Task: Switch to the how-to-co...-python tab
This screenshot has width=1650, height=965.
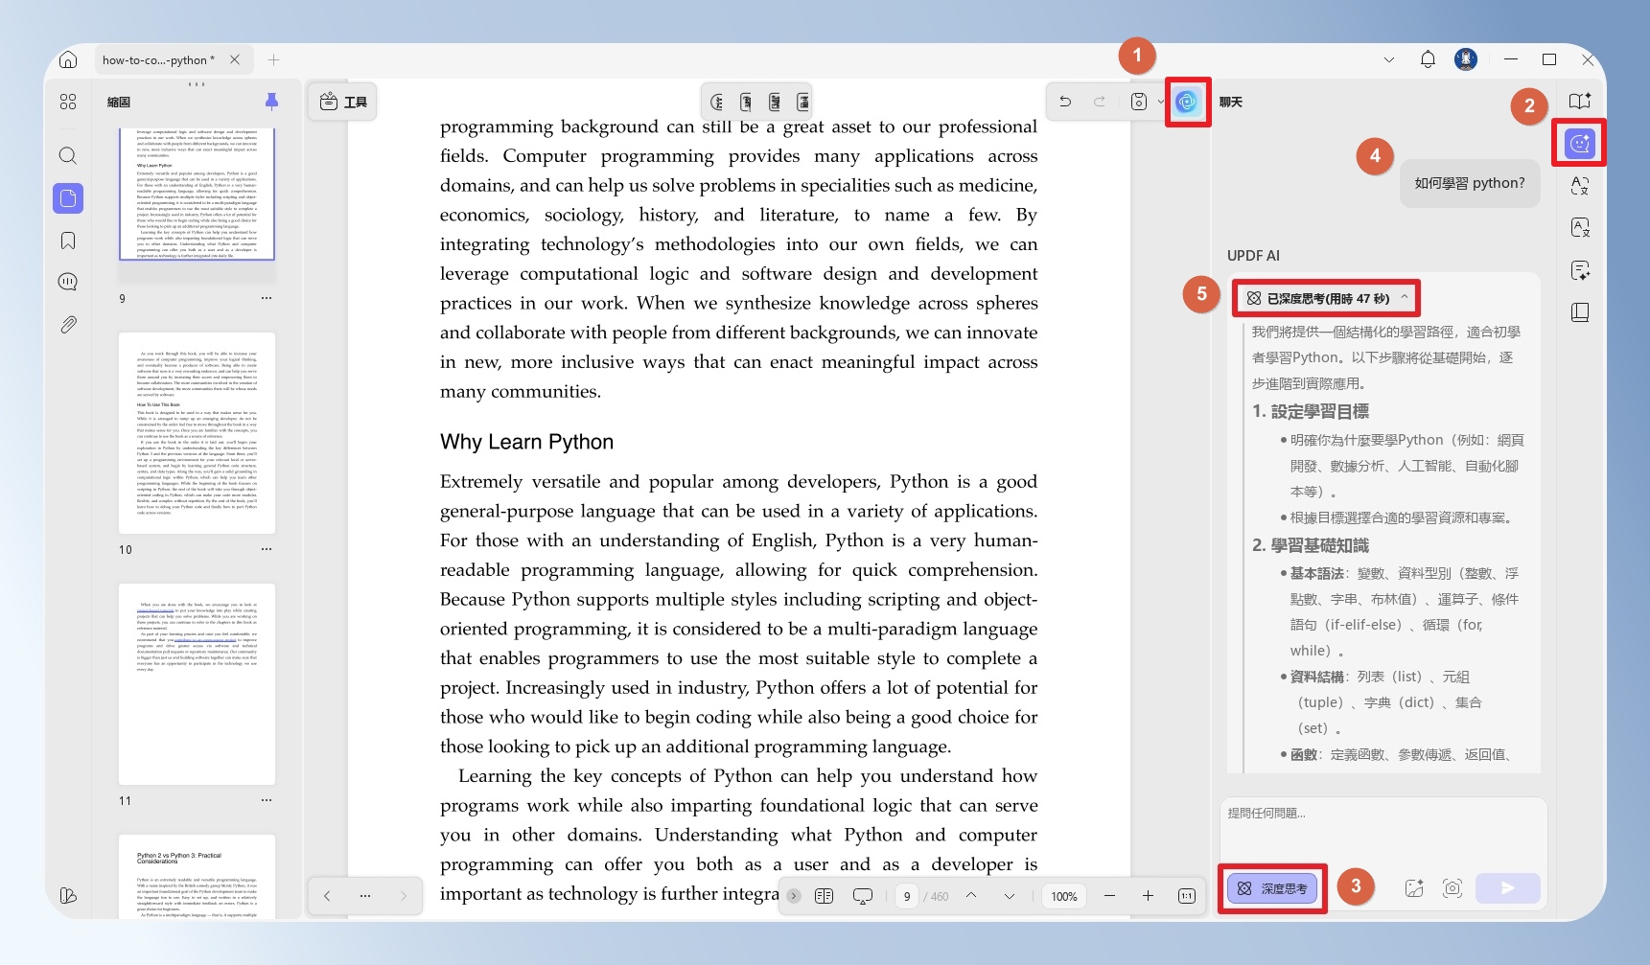Action: click(x=159, y=59)
